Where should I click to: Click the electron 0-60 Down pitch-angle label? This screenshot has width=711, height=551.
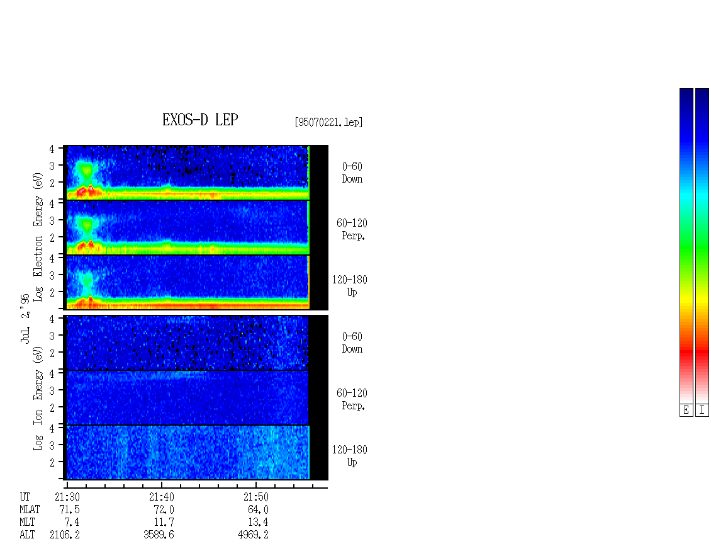click(352, 173)
